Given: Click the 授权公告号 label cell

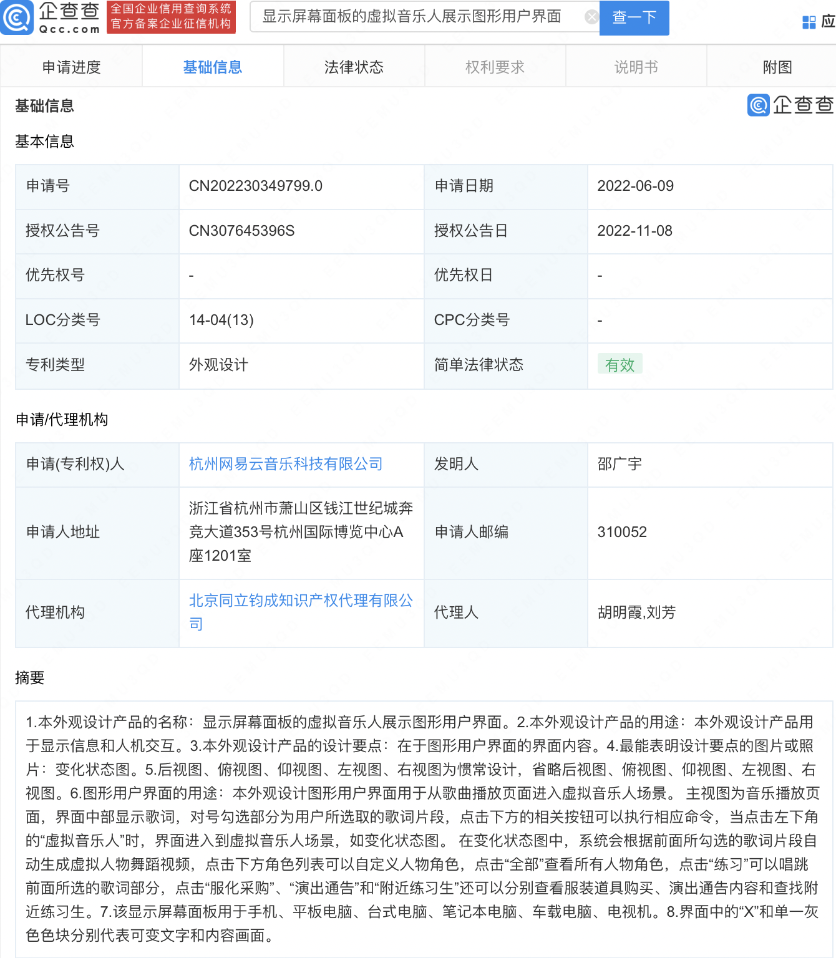Looking at the screenshot, I should coord(97,231).
